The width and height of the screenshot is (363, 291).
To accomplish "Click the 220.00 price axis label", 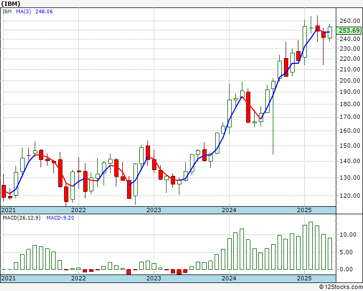I will 350,59.
